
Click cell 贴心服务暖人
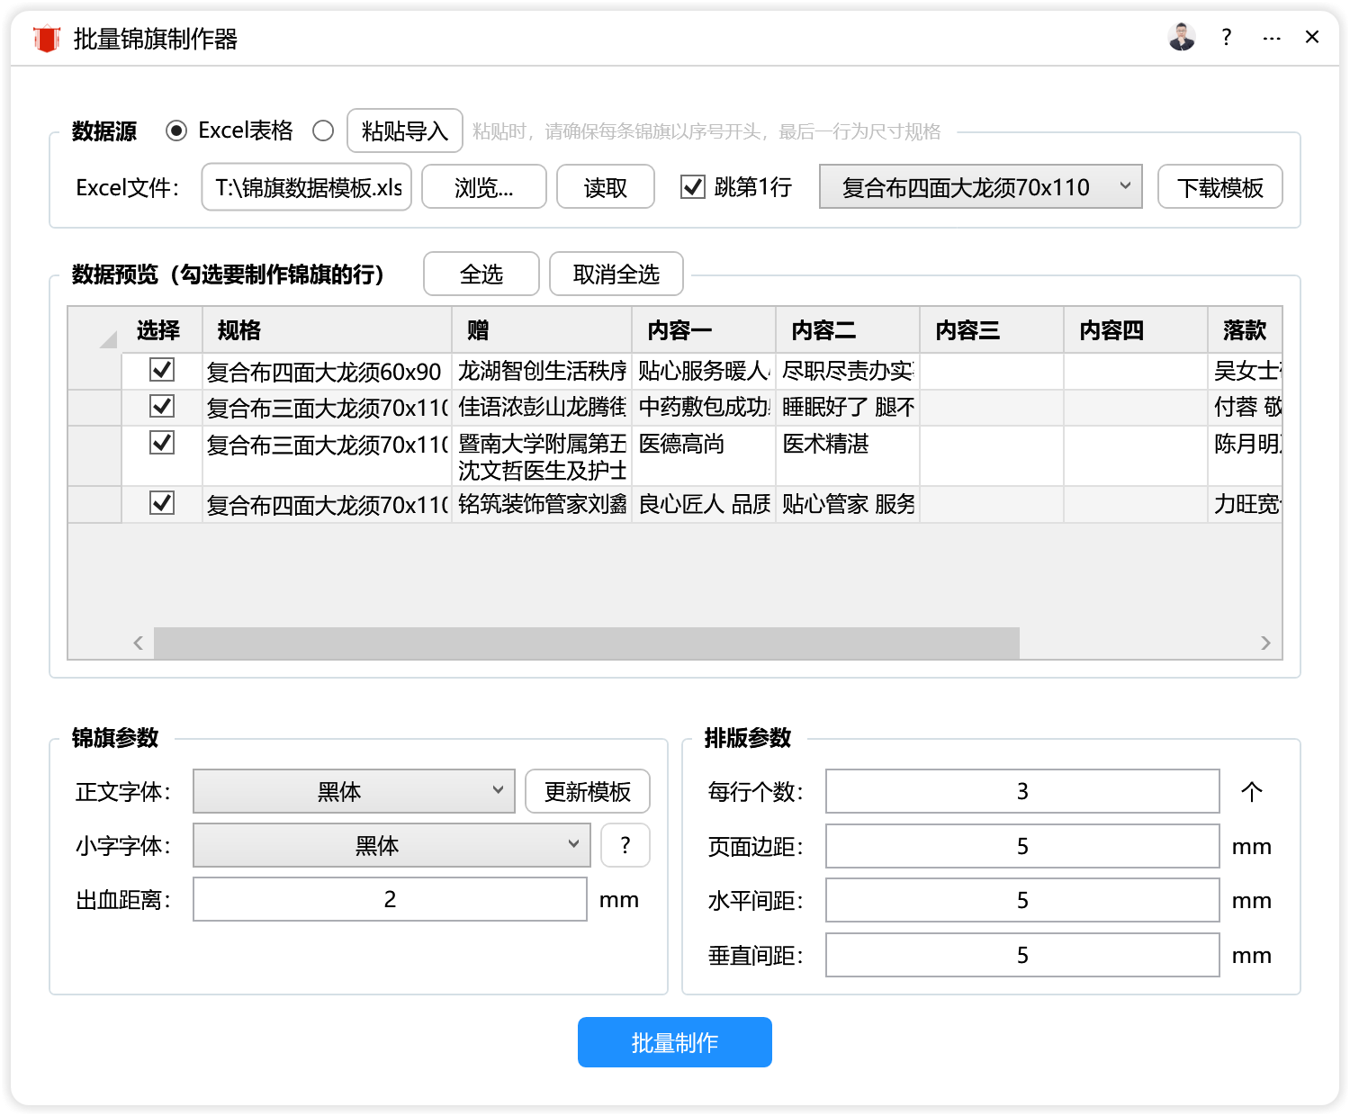coord(705,372)
